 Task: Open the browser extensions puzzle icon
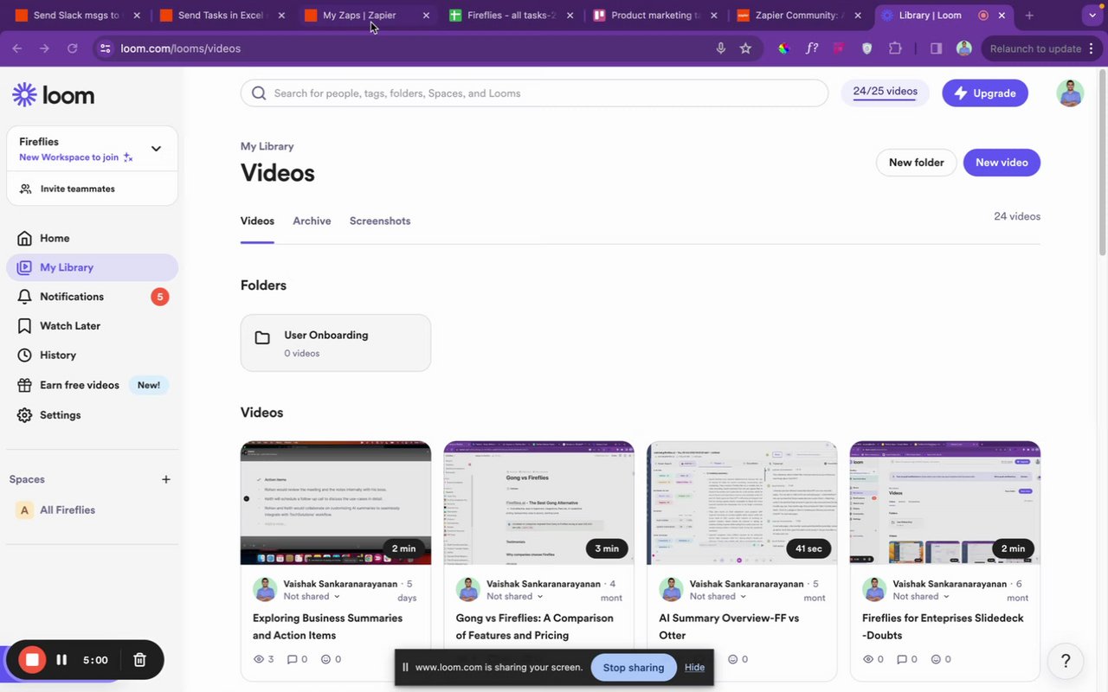pyautogui.click(x=895, y=48)
